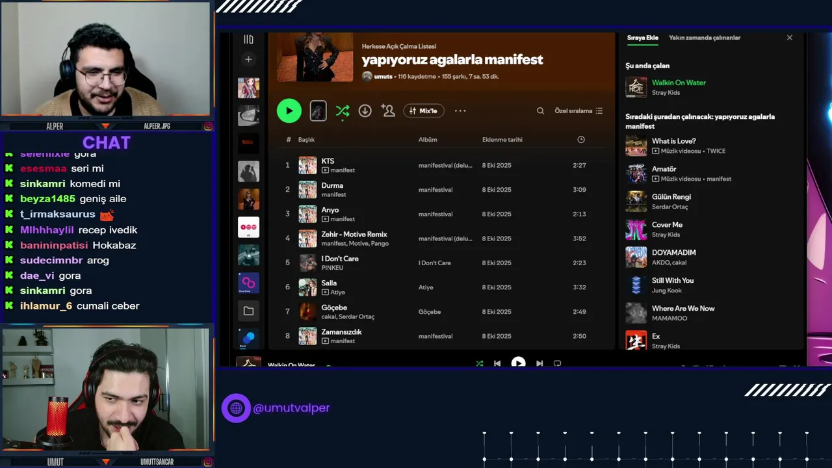832x468 pixels.
Task: Download the playlist with the arrow-down icon
Action: coord(365,111)
